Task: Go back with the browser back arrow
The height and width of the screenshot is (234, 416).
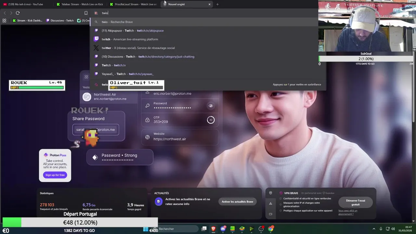Action: [5, 13]
